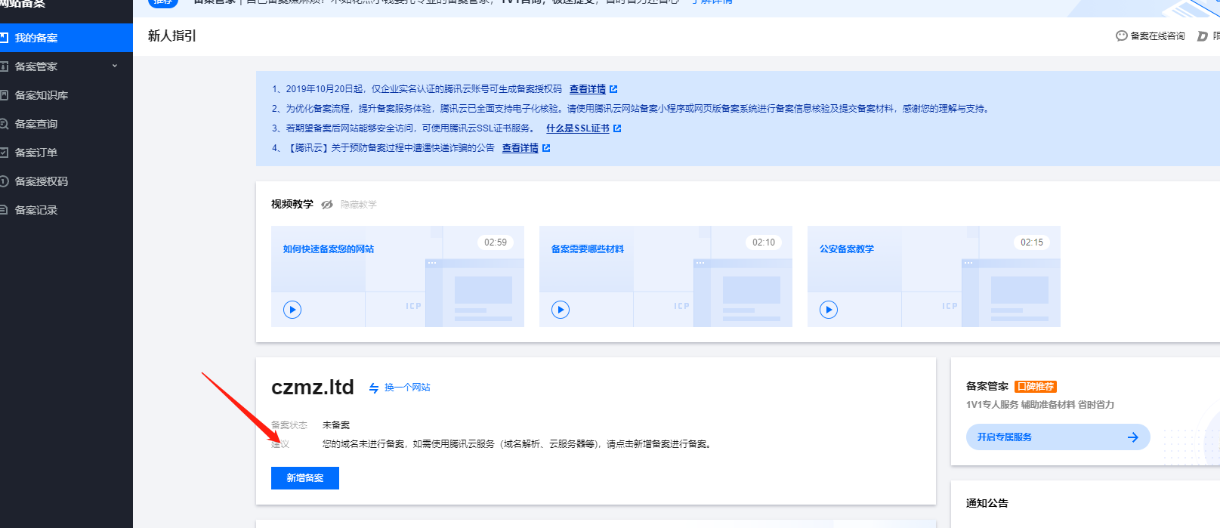Click the 新增备案 button
1220x528 pixels.
click(305, 478)
